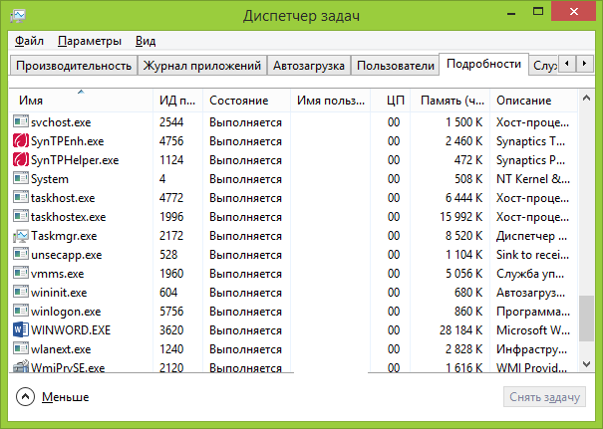This screenshot has height=429, width=603.
Task: Sort by the Имя column header
Action: click(x=80, y=101)
